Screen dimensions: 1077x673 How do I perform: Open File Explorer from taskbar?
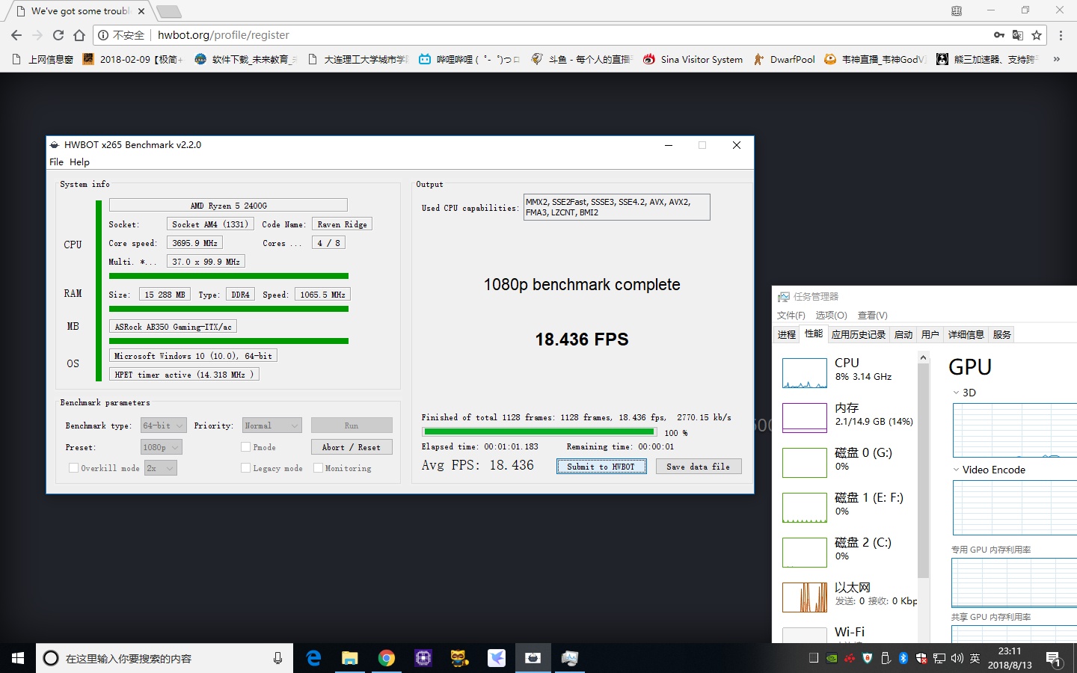(349, 658)
